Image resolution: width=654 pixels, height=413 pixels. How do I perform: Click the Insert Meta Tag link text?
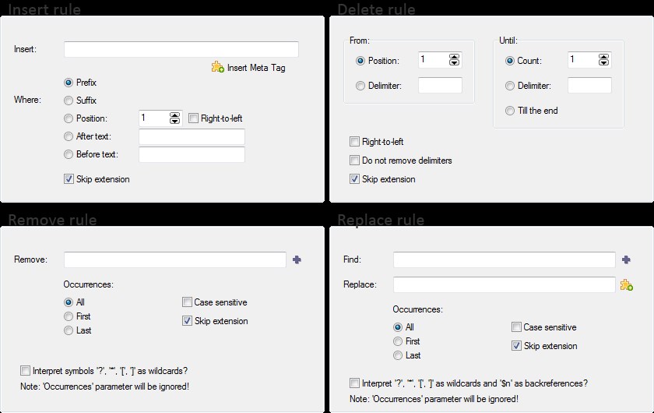[x=256, y=68]
